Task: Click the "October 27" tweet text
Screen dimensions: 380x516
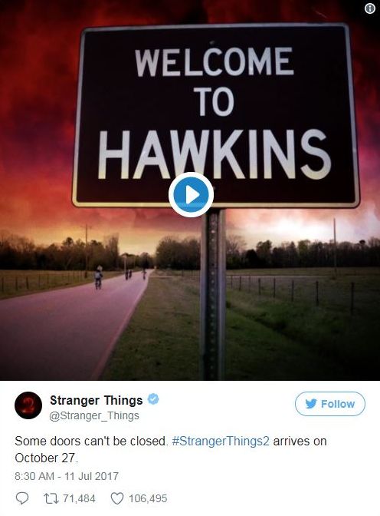Action: pyautogui.click(x=46, y=458)
